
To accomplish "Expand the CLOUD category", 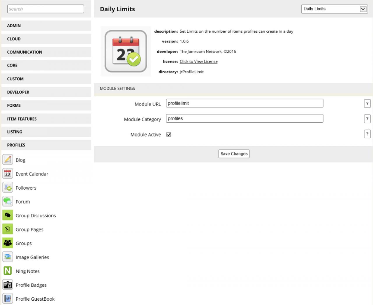I will coord(46,39).
